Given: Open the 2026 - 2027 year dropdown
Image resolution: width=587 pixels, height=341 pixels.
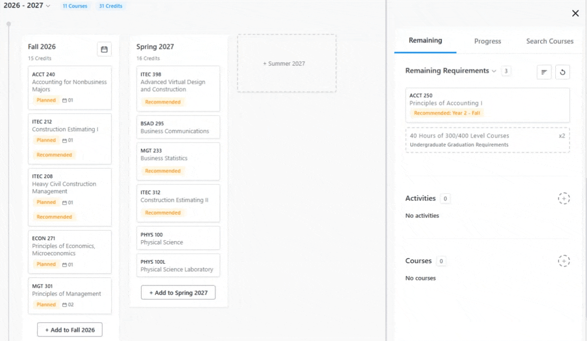Looking at the screenshot, I should [x=27, y=6].
